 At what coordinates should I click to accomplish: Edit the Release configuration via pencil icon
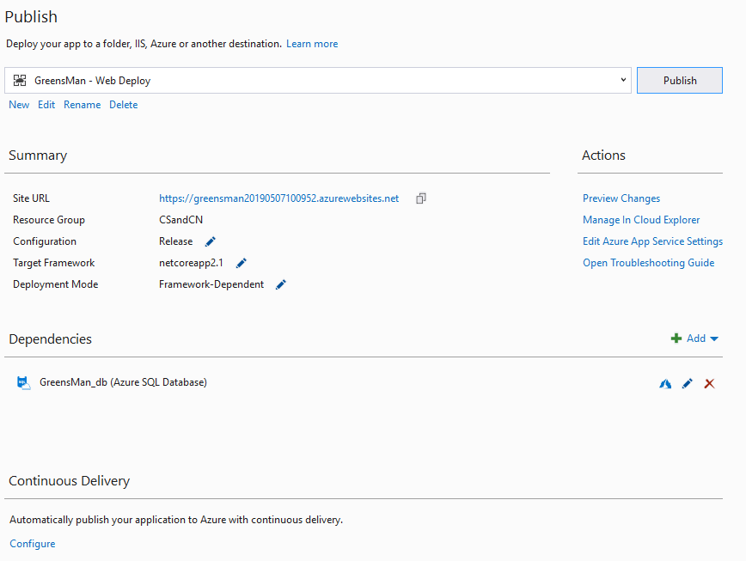211,241
